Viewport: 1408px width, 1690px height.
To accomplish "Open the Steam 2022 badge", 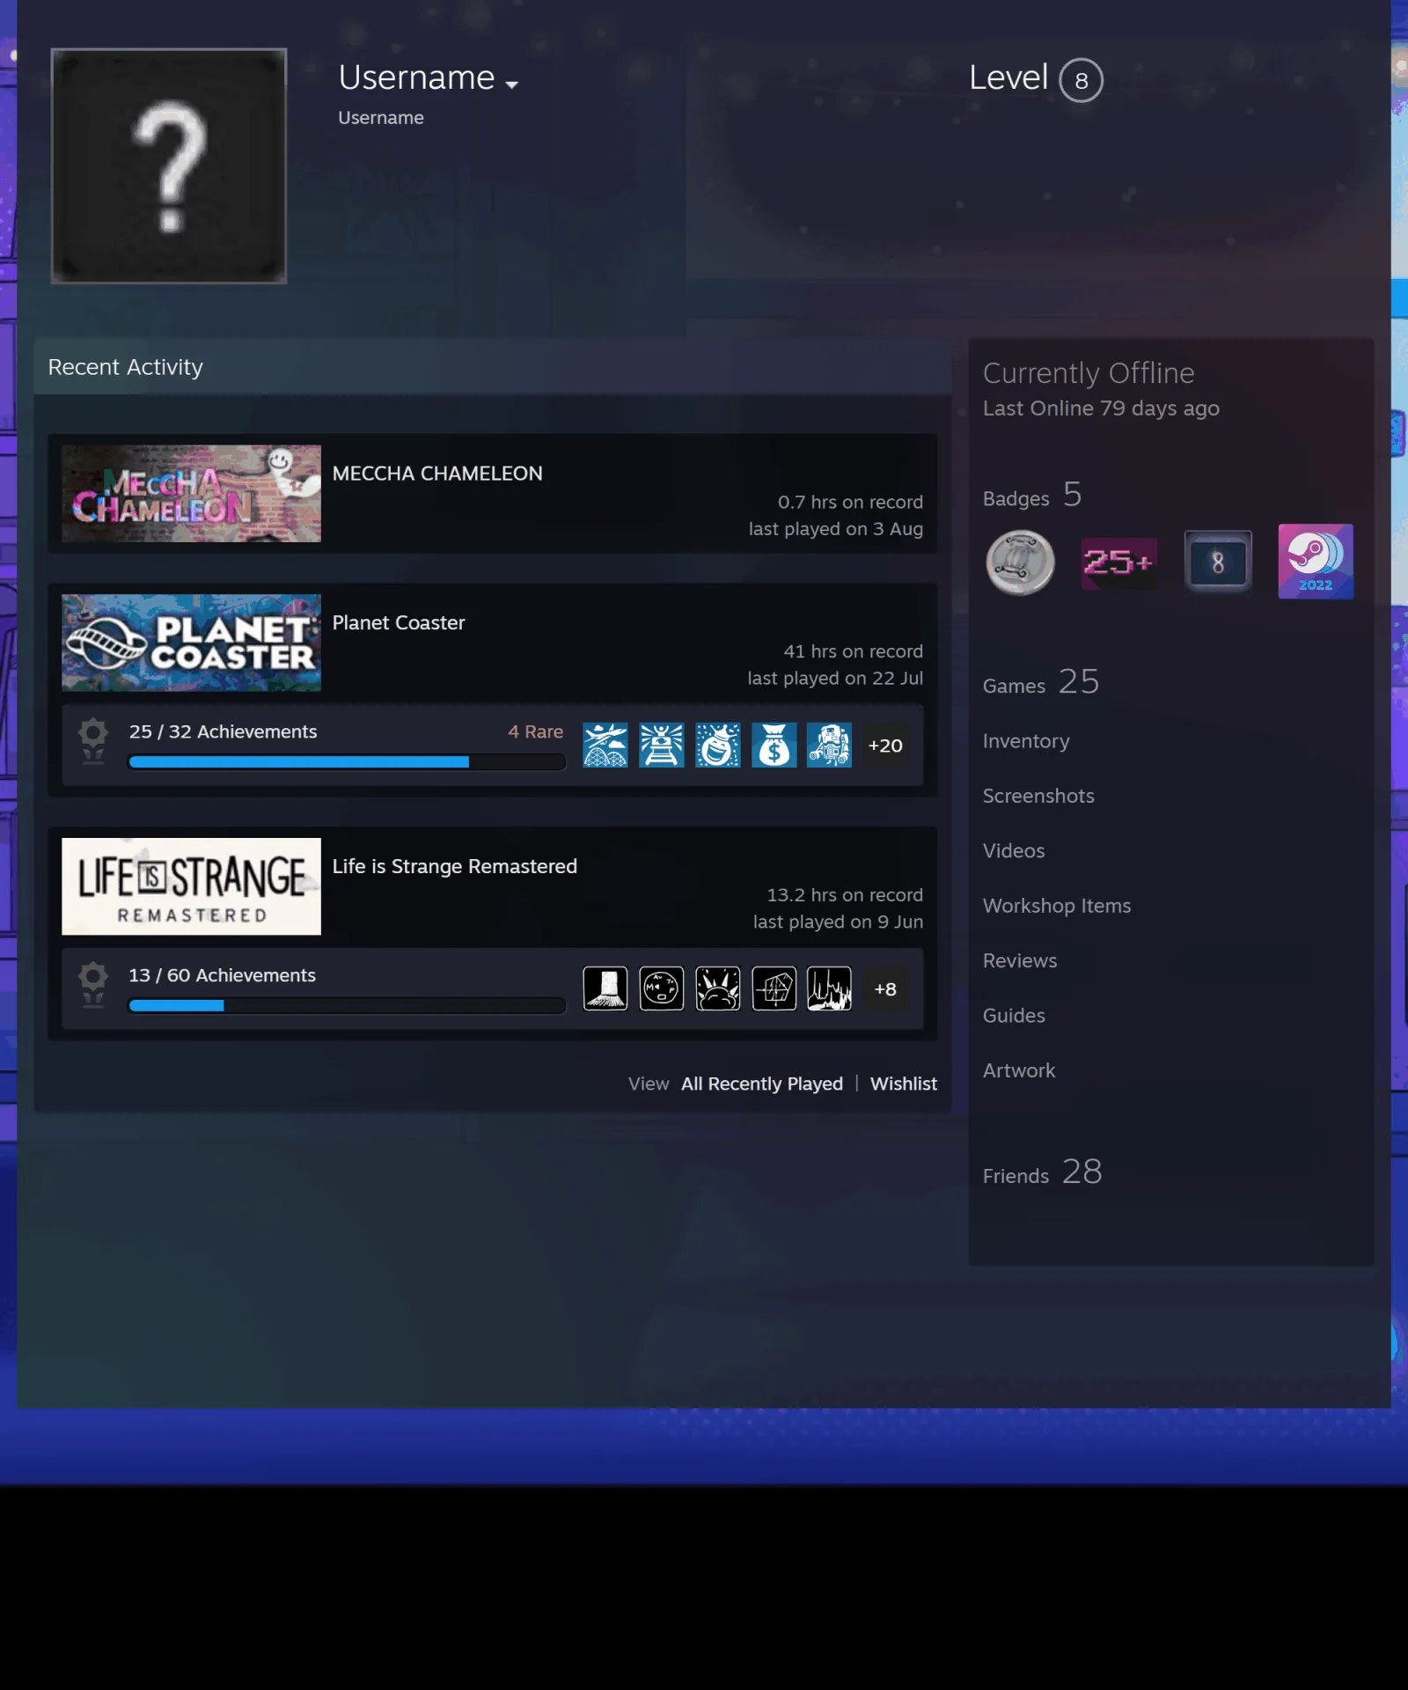I will tap(1316, 562).
